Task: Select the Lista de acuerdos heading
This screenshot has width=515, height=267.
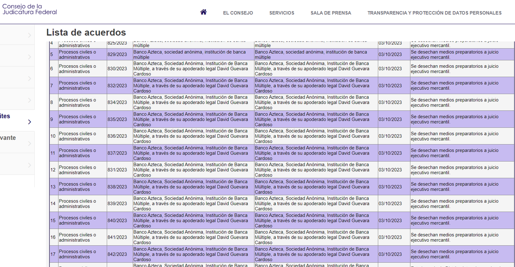Action: 86,33
